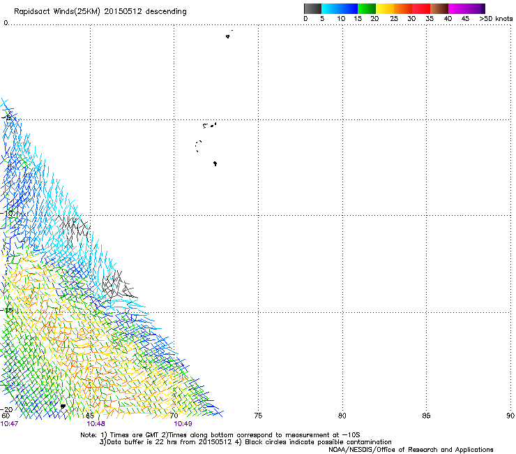
Task: Select the '35' label under the color bar
Action: coord(430,19)
